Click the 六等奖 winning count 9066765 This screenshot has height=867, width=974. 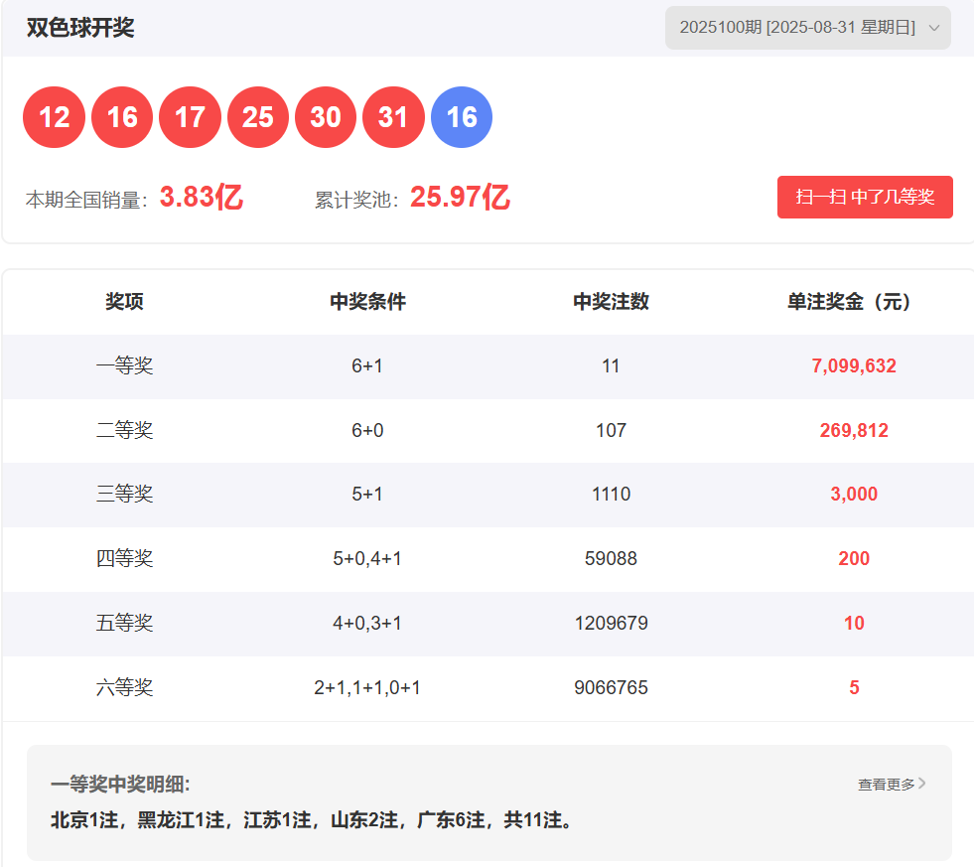coord(611,687)
